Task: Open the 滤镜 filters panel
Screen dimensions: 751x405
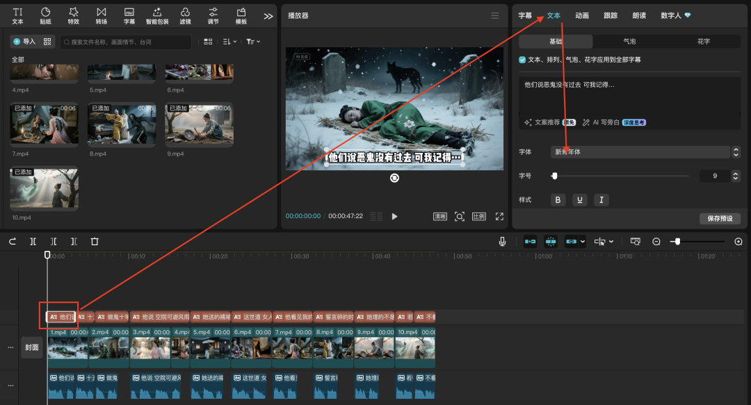Action: coord(185,15)
